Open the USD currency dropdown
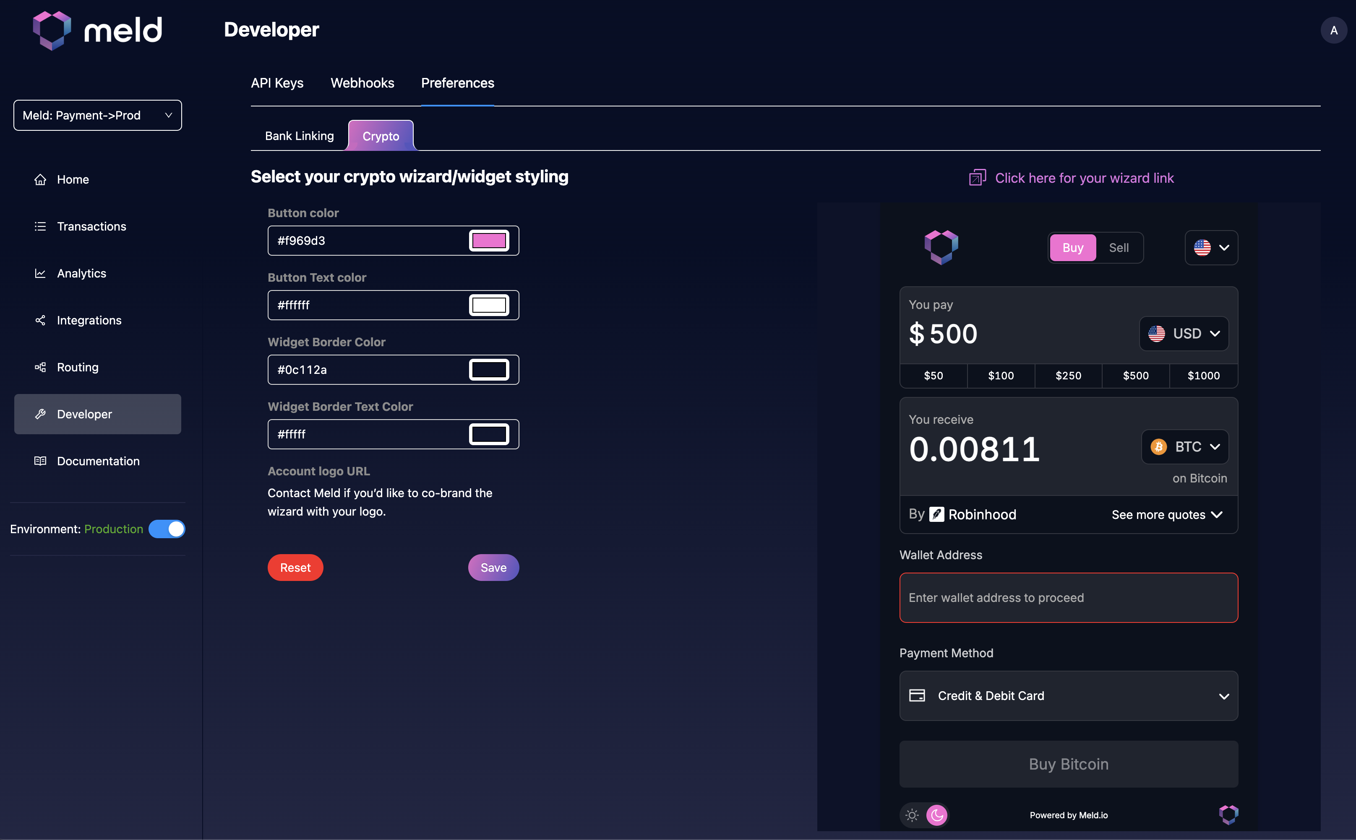This screenshot has width=1356, height=840. coord(1184,333)
